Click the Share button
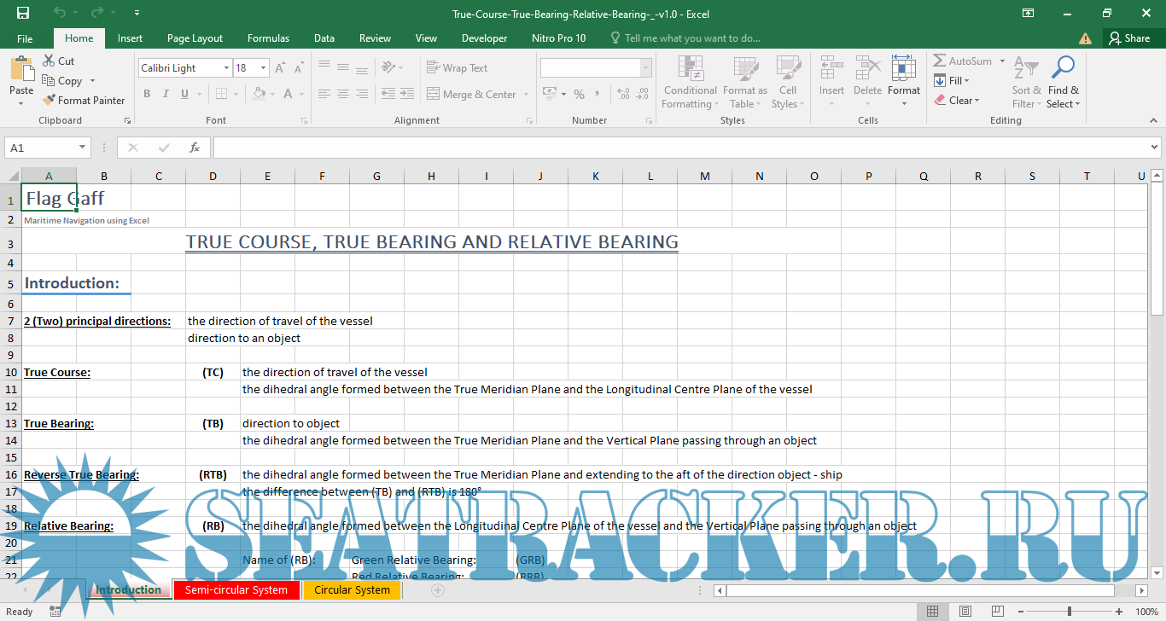1166x621 pixels. tap(1128, 38)
